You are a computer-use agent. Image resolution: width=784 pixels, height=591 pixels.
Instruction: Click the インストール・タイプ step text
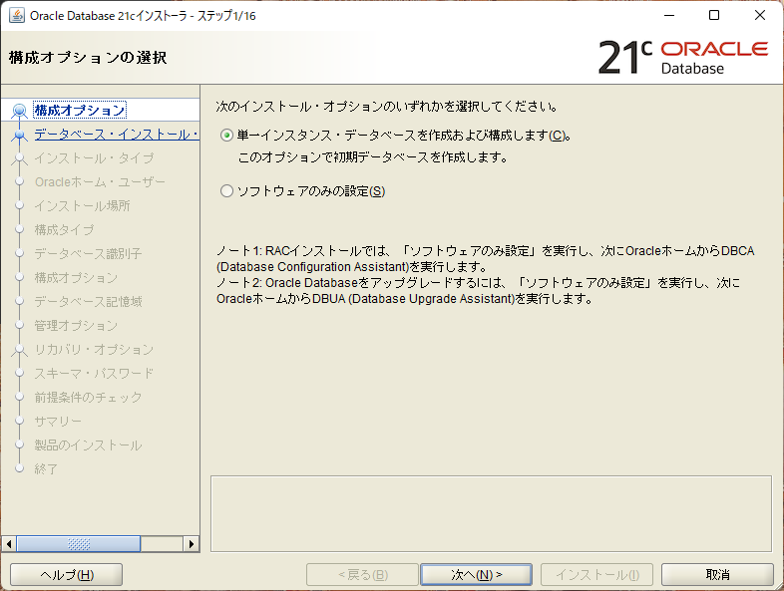pyautogui.click(x=94, y=157)
